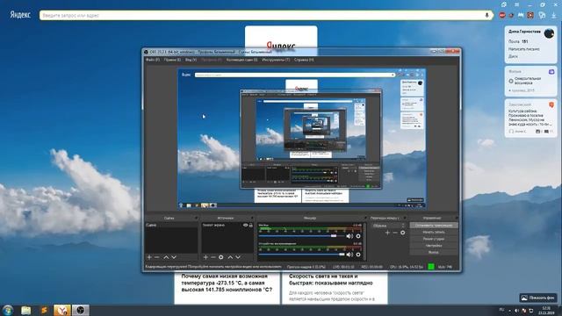Activate voice search microphone in address bar
Viewport: 562px width, 316px height.
[x=486, y=16]
